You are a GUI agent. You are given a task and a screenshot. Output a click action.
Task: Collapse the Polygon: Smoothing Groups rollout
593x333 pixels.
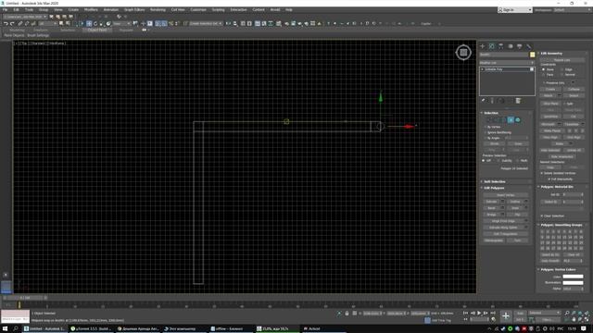point(561,225)
